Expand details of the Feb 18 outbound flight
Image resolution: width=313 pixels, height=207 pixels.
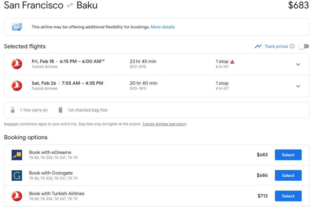298,64
